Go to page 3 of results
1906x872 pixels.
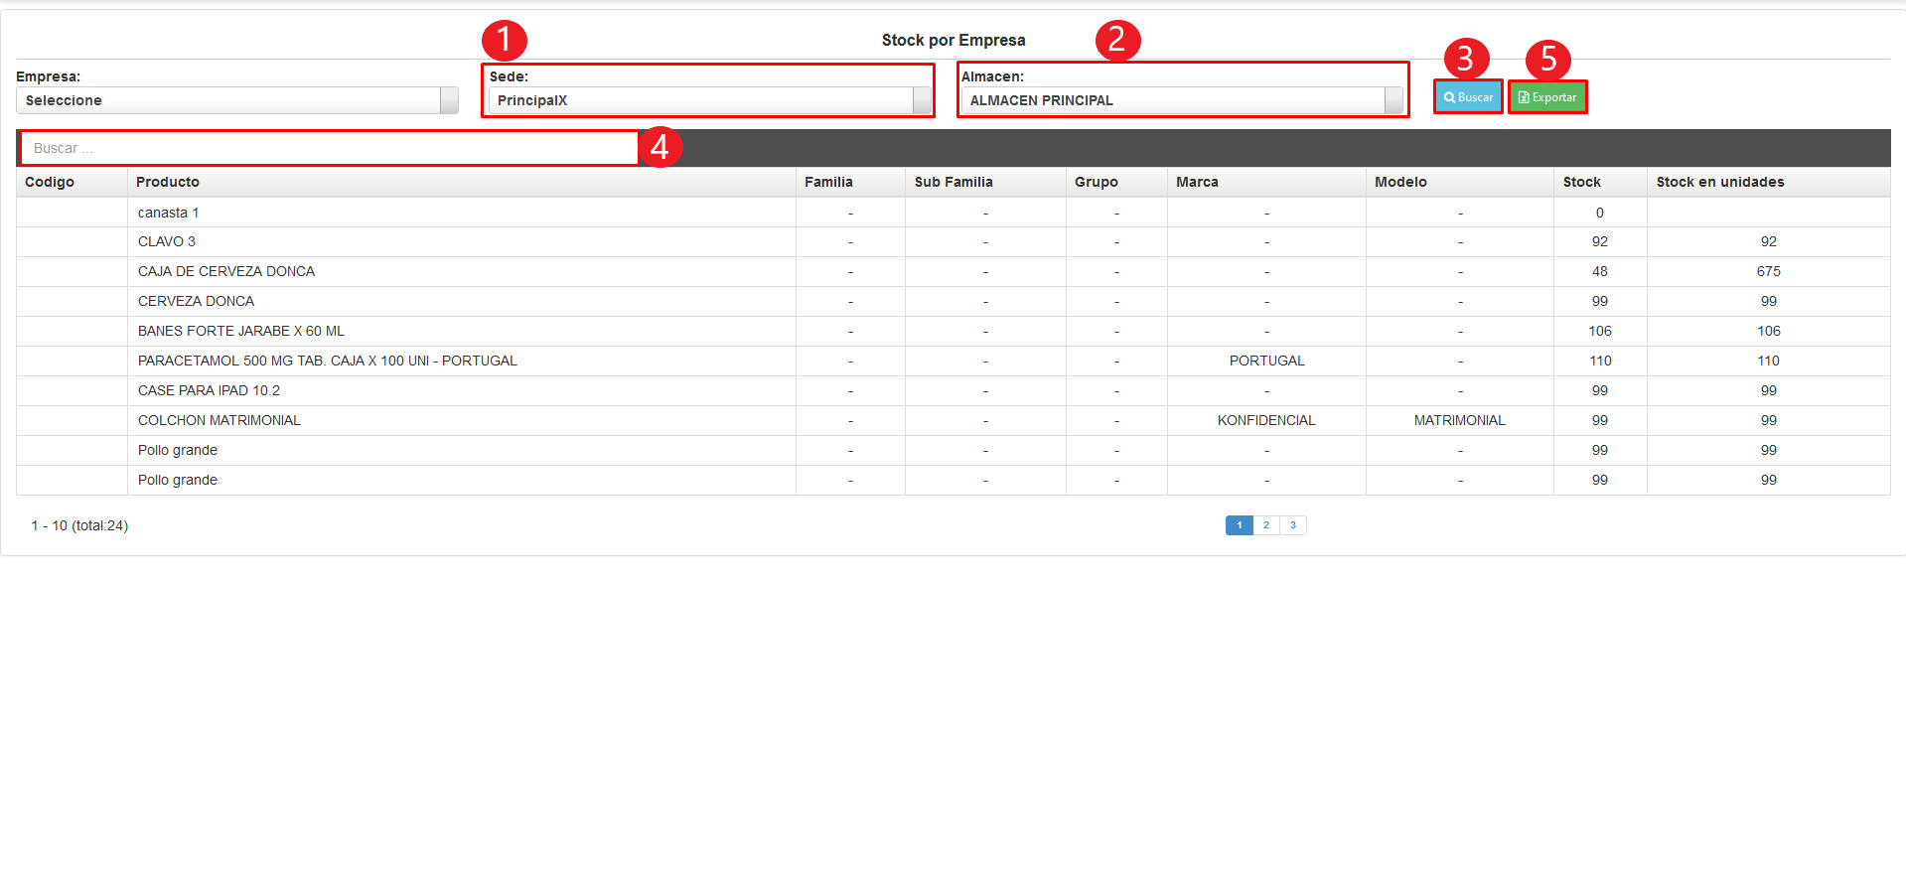[1293, 525]
